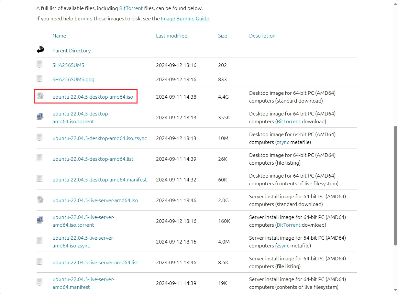Select the 160K size value
The height and width of the screenshot is (294, 398).
point(224,221)
